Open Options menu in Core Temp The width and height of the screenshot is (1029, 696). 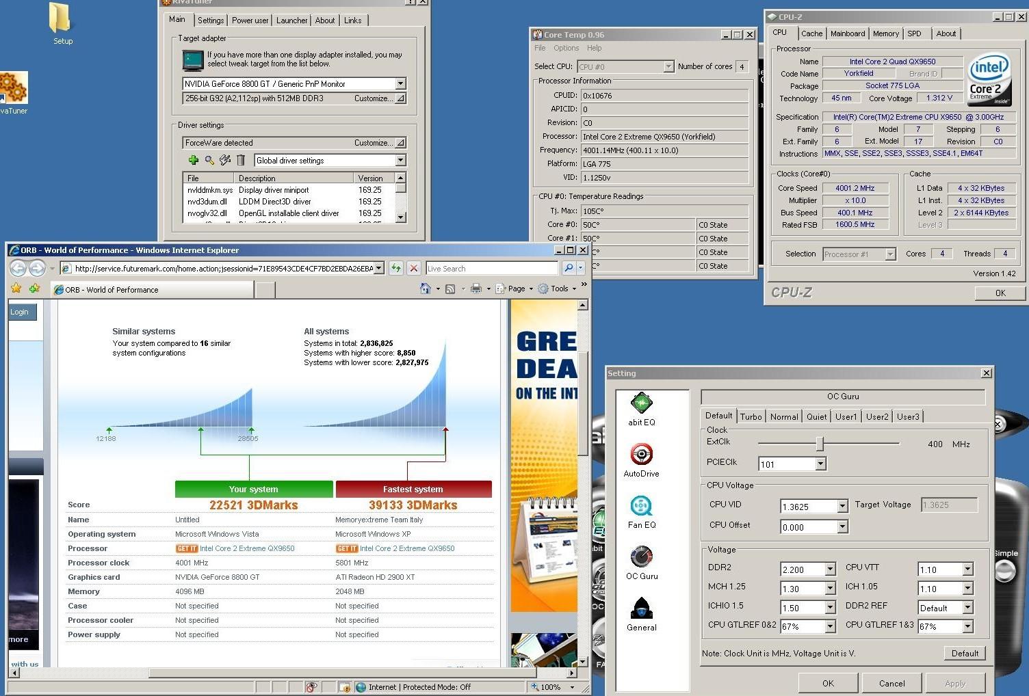[x=566, y=48]
